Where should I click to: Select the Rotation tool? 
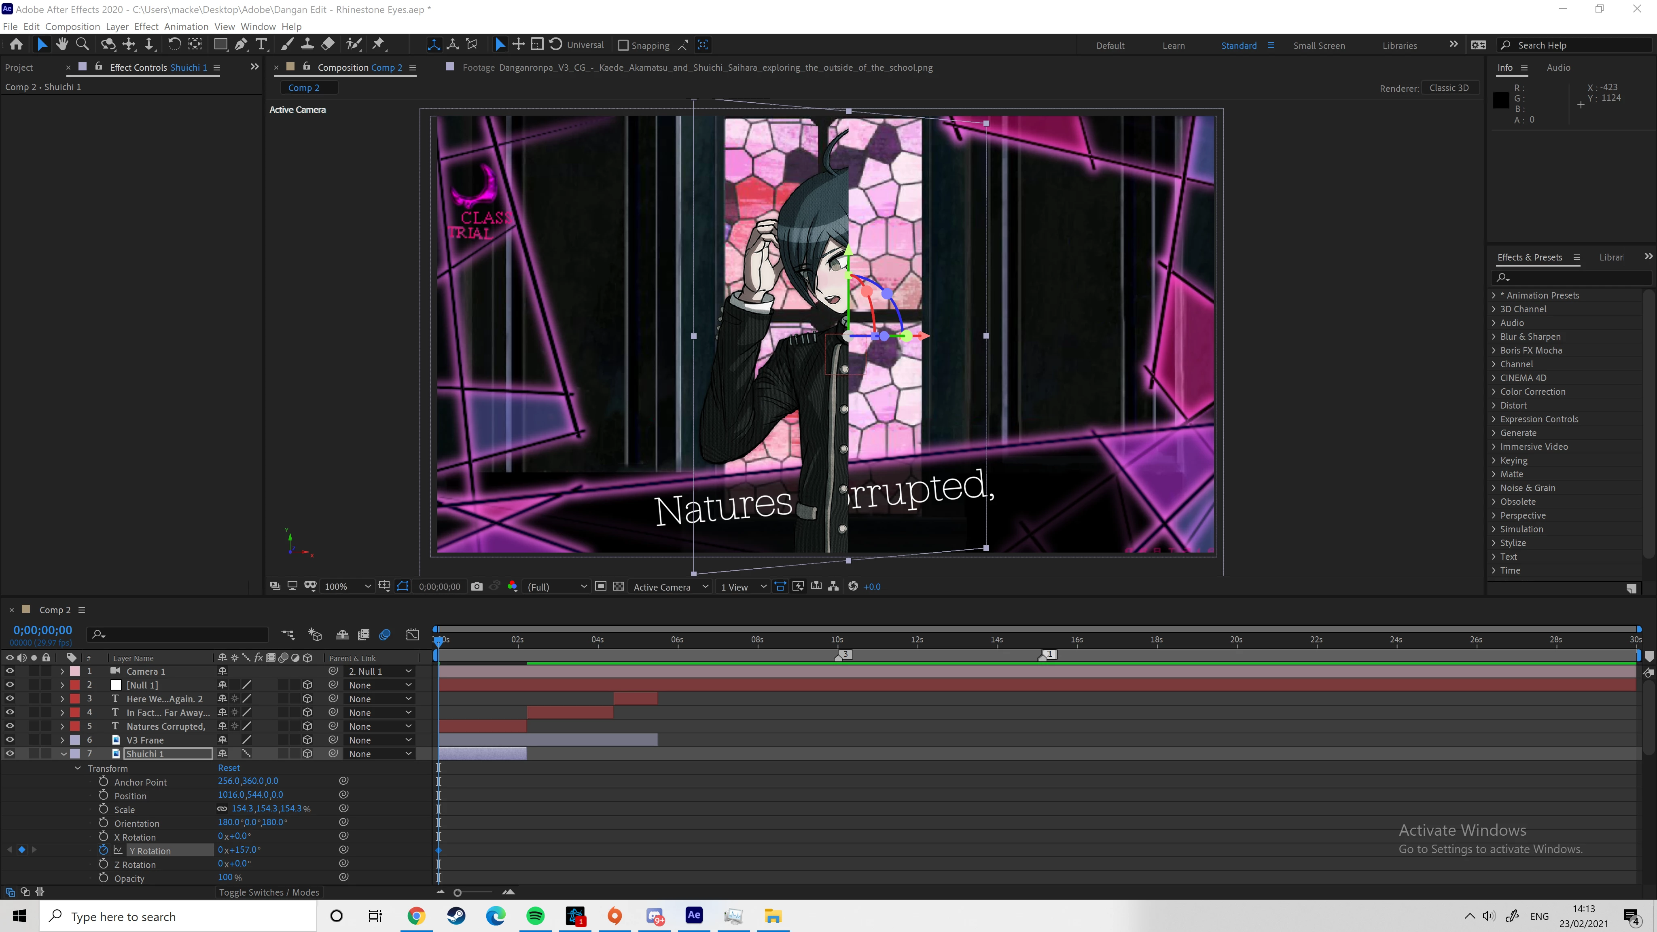(174, 44)
